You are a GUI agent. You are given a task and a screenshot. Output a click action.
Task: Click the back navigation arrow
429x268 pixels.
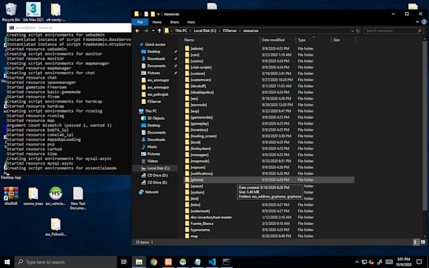coord(138,30)
